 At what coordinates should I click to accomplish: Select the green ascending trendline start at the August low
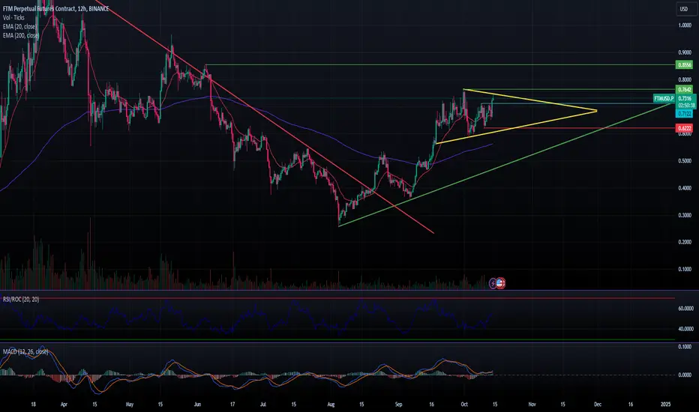(339, 226)
